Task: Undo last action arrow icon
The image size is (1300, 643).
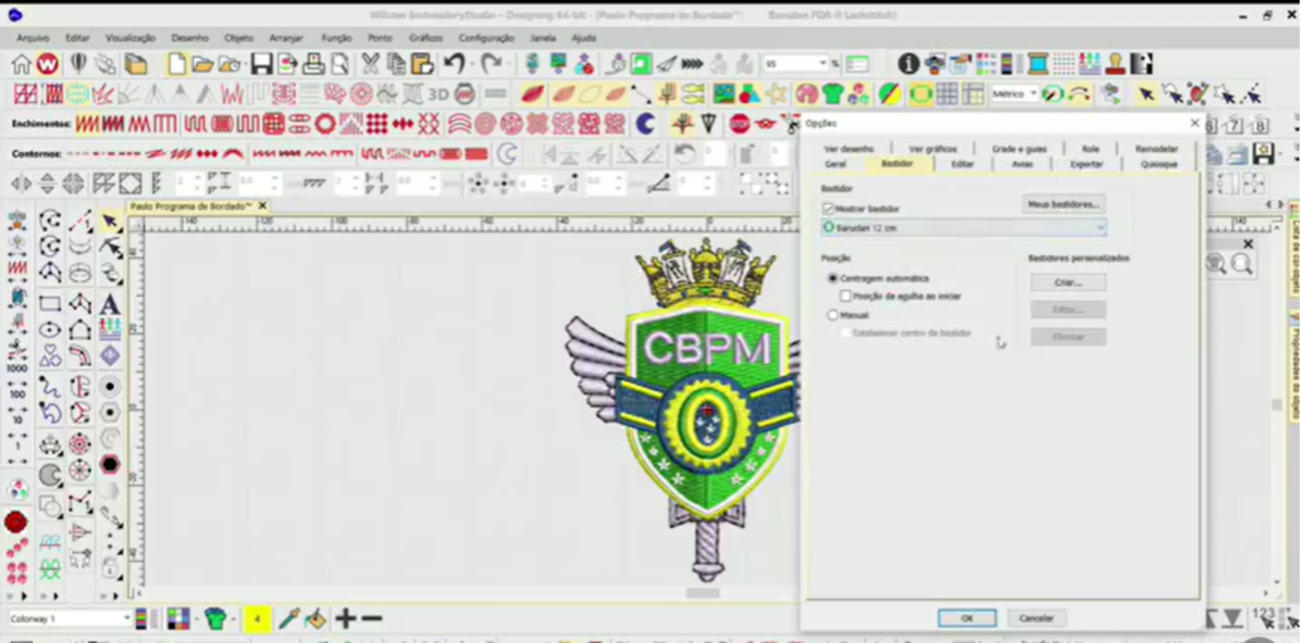Action: (455, 63)
